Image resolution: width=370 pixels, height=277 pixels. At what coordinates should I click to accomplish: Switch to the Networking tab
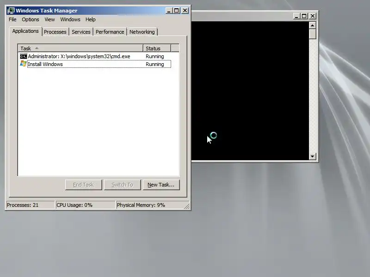[x=142, y=32]
